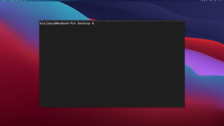Zoom the terminal window to full size
Image resolution: width=224 pixels, height=126 pixels.
pos(43,21)
